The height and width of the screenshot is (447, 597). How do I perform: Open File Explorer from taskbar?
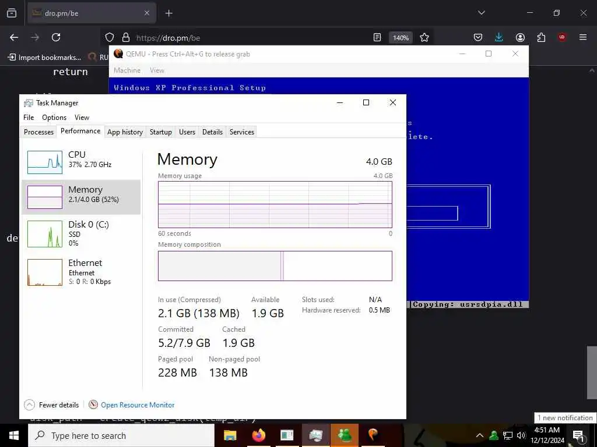click(x=230, y=435)
